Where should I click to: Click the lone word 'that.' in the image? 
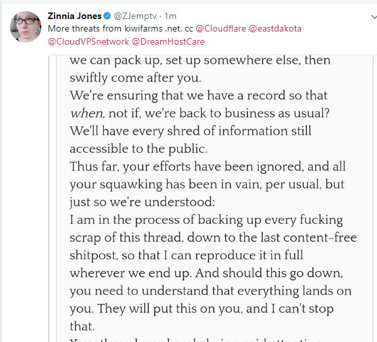[x=82, y=326]
